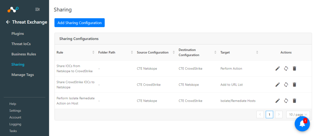Click the 'Perform Isolate Remediate Action on Host' text

(75, 101)
